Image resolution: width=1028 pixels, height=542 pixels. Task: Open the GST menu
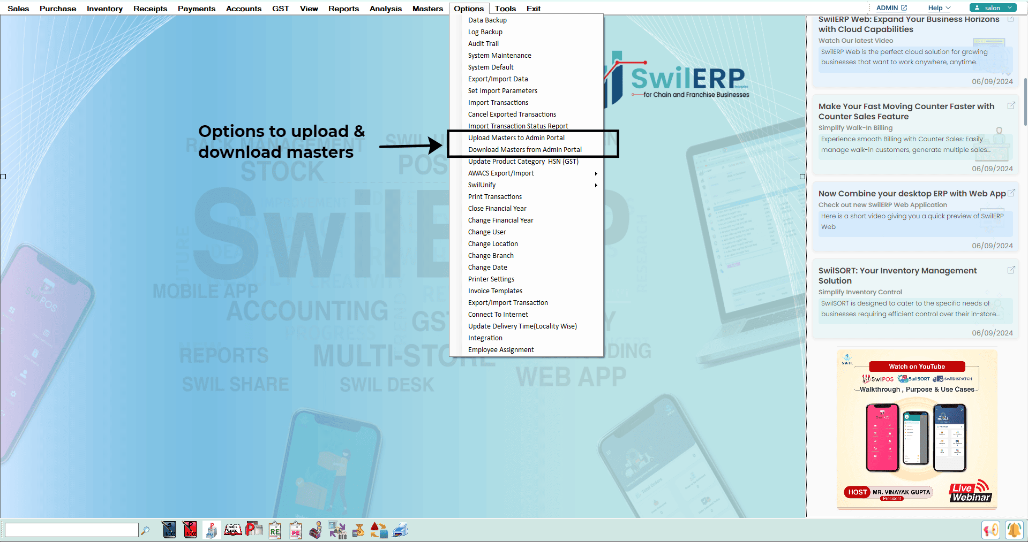pyautogui.click(x=281, y=9)
